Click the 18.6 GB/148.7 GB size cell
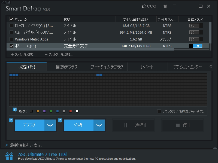 136,26
